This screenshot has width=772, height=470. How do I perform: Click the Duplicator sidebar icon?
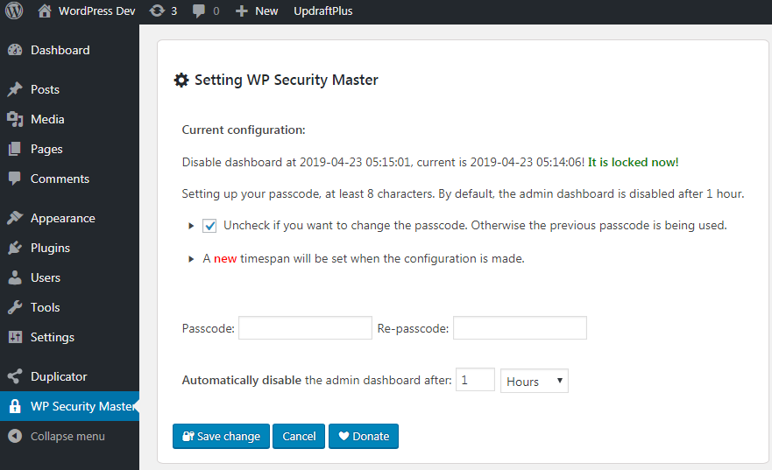[x=15, y=376]
